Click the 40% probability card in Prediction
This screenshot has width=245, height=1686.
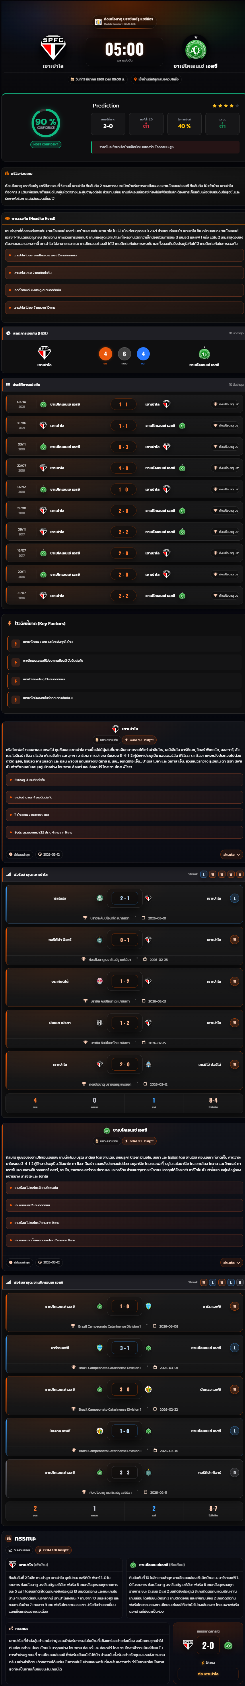(184, 123)
